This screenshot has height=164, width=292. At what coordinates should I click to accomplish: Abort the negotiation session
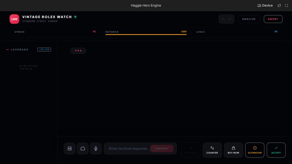[x=273, y=19]
